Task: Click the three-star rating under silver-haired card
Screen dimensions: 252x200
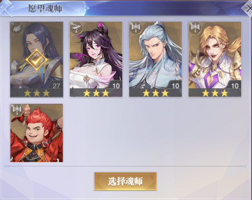Action: 155,93
